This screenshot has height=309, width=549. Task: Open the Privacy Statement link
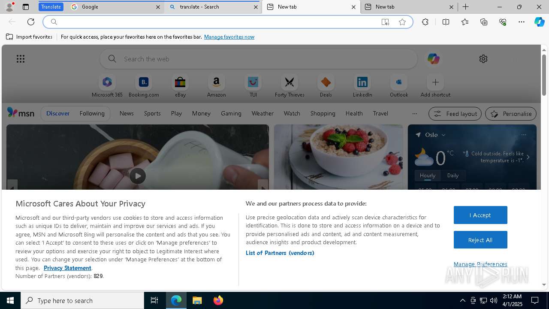[67, 268]
